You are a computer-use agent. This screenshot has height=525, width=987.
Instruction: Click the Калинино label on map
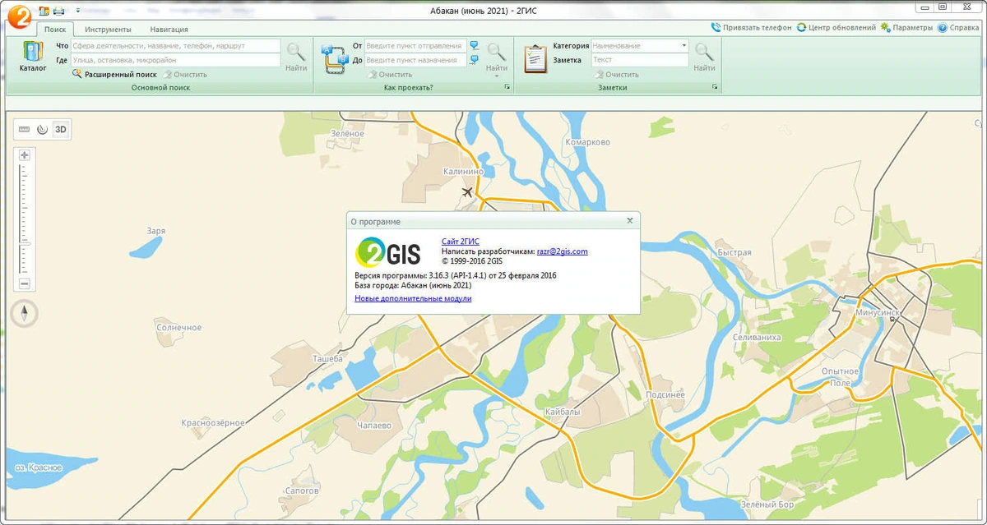click(463, 171)
